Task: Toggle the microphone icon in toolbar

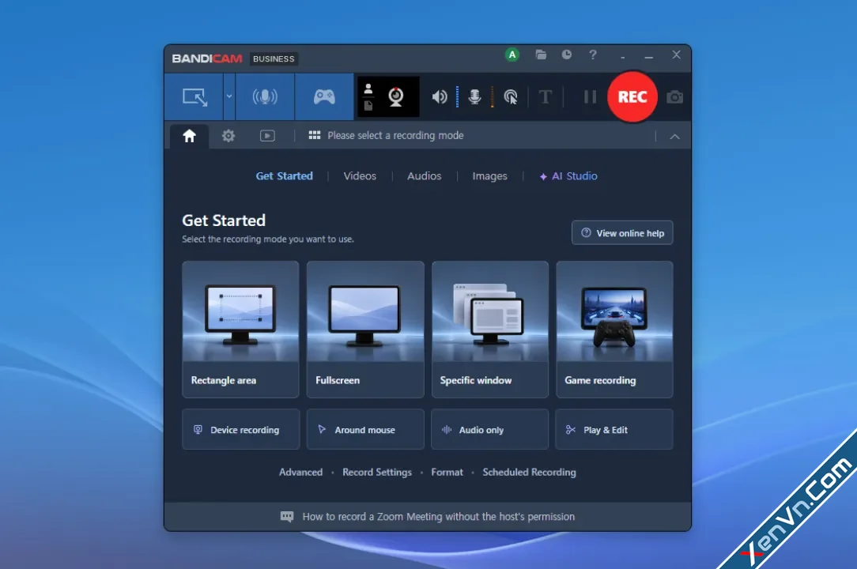Action: pos(474,97)
